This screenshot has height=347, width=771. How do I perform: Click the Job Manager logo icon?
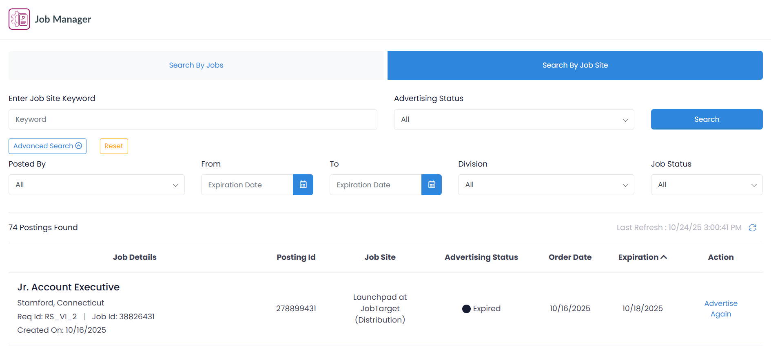[19, 19]
